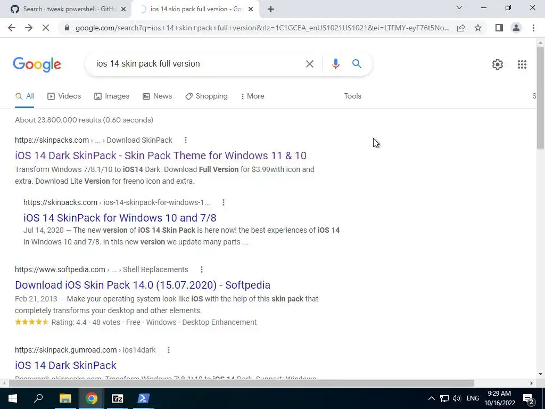Open the volume tray icon
The image size is (545, 409).
pos(457,398)
